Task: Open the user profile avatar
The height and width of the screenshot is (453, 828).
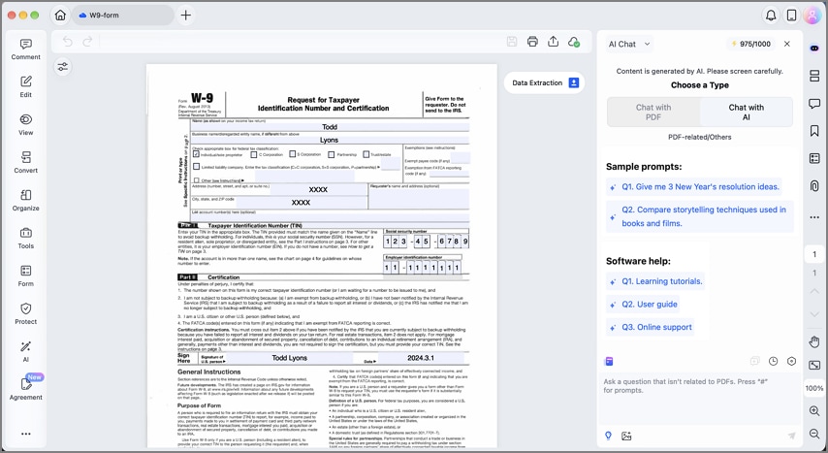Action: coord(812,16)
